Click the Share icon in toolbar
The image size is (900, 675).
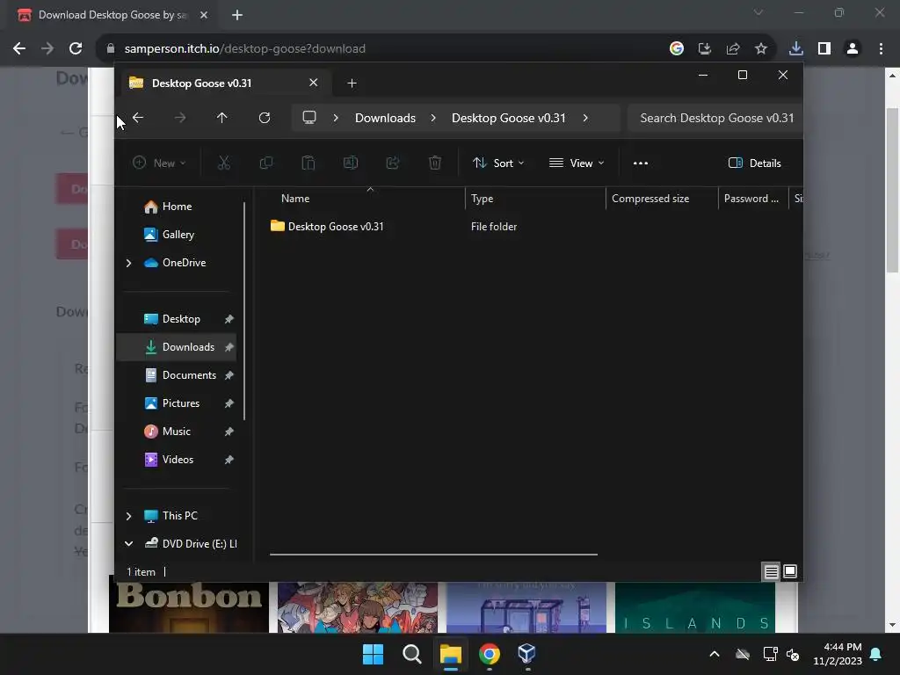pos(393,163)
